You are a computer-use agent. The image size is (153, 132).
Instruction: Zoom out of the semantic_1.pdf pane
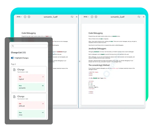click(25, 17)
